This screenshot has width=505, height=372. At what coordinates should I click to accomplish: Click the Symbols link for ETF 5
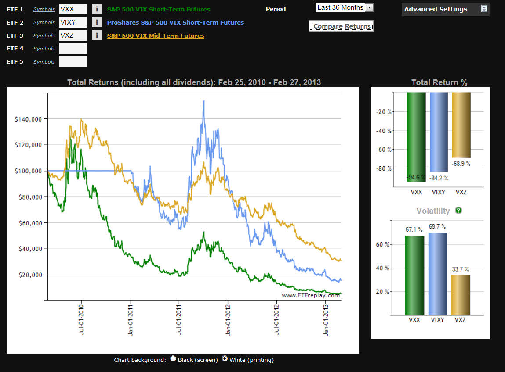[44, 62]
